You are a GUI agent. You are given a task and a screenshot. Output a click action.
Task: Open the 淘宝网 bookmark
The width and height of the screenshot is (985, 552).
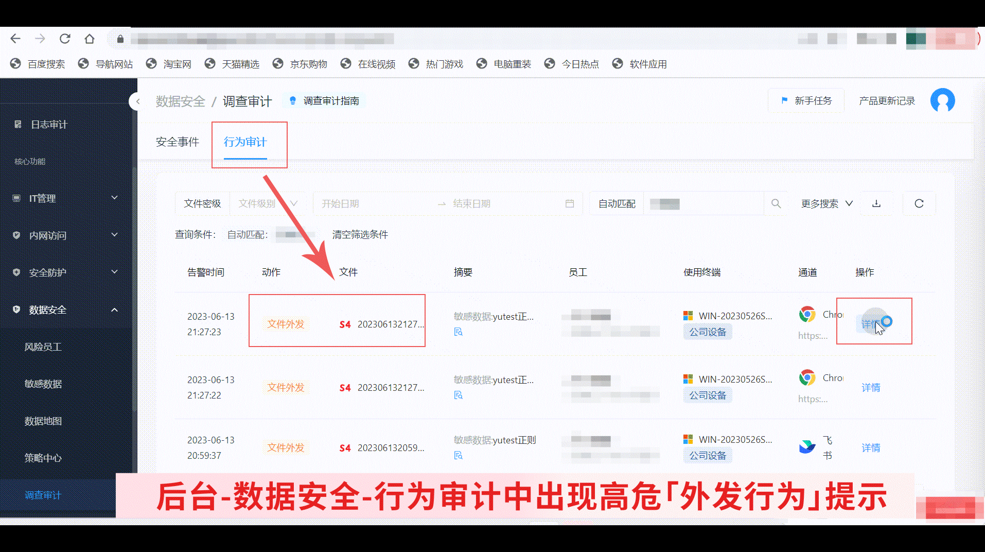pyautogui.click(x=169, y=64)
